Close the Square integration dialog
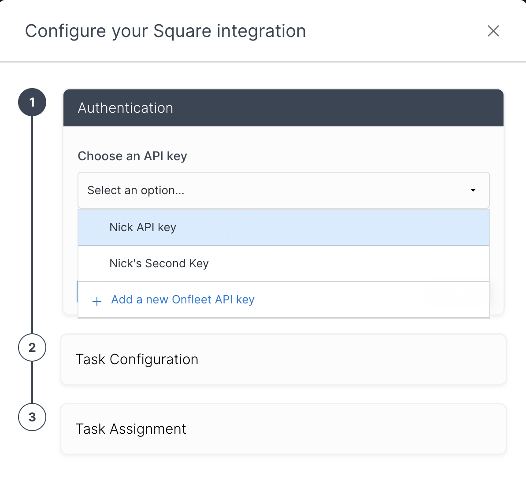Viewport: 526px width, 480px height. click(493, 31)
